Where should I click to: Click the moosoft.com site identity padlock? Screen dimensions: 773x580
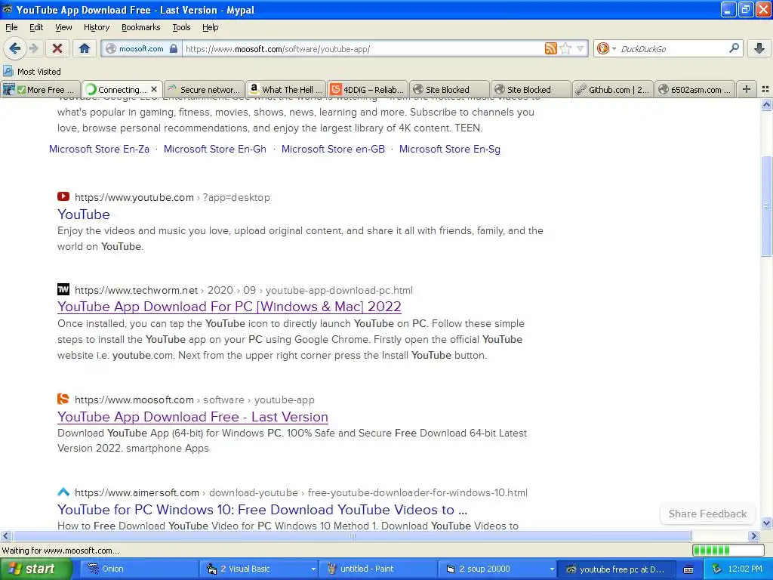coord(173,48)
